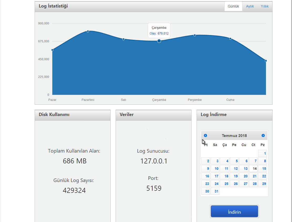This screenshot has width=292, height=222.
Task: Select the Çarşamba data point on chart
Action: point(159,41)
